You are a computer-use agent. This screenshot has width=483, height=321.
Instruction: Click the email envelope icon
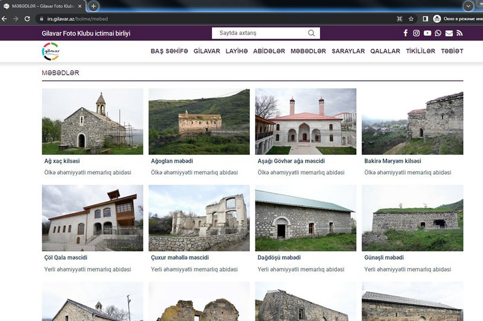(x=449, y=33)
